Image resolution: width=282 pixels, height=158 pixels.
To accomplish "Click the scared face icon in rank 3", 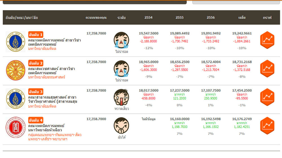I will click(121, 97).
